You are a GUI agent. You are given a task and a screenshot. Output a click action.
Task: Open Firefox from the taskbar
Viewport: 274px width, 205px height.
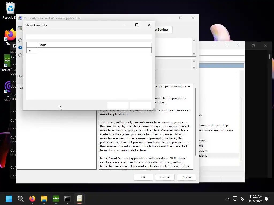(32, 198)
